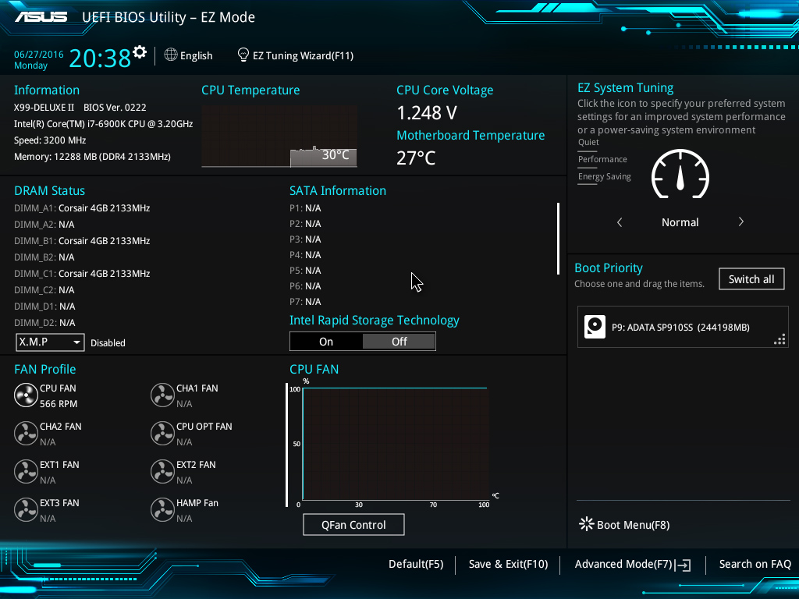The width and height of the screenshot is (799, 599).
Task: Click the 06/27/2016 date
Action: [x=39, y=55]
